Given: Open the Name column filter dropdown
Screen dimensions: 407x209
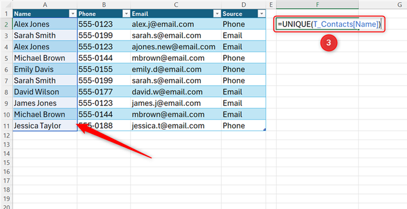Looking at the screenshot, I should tap(73, 14).
